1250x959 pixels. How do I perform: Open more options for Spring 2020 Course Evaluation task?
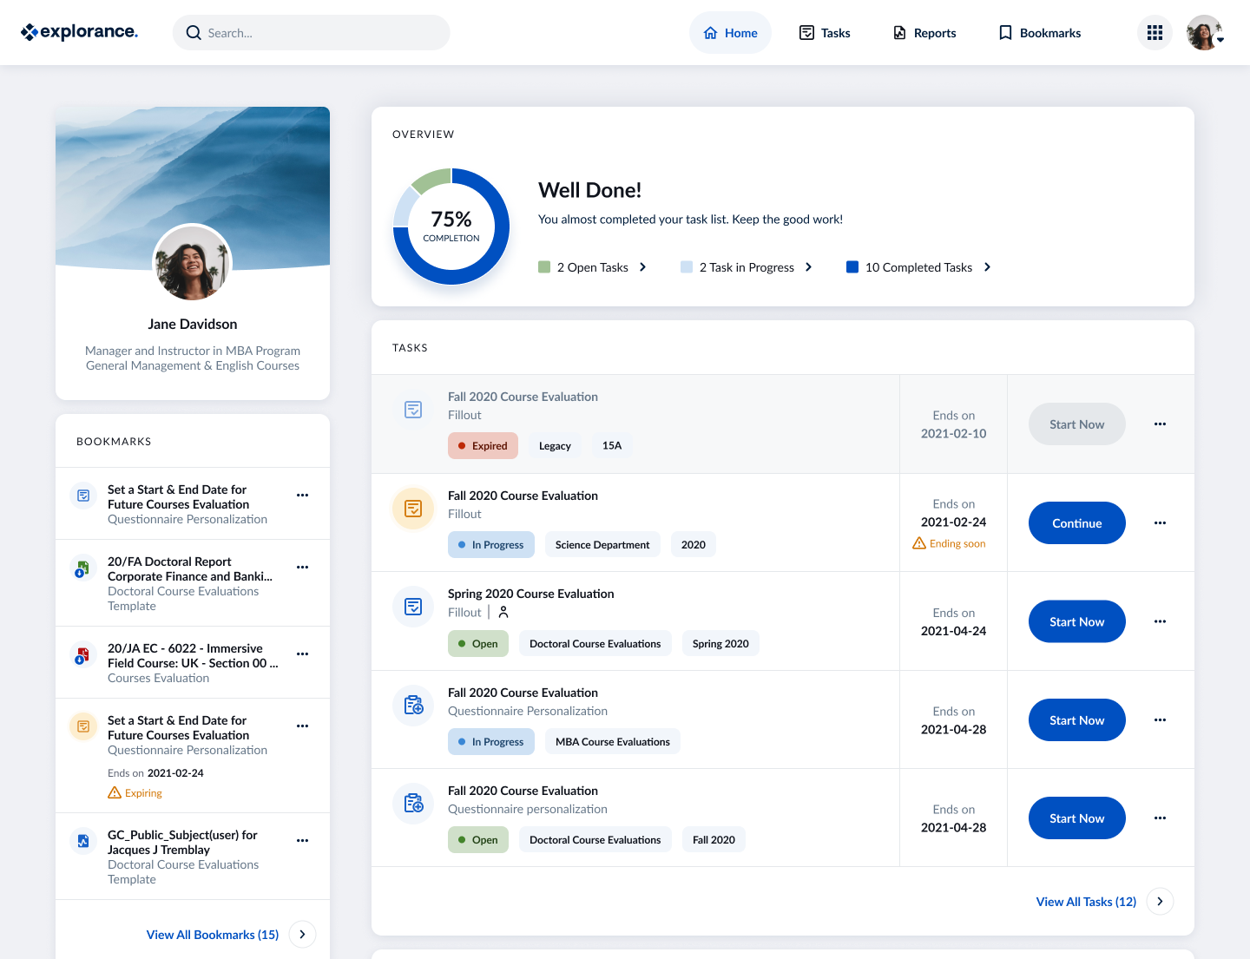click(1160, 621)
